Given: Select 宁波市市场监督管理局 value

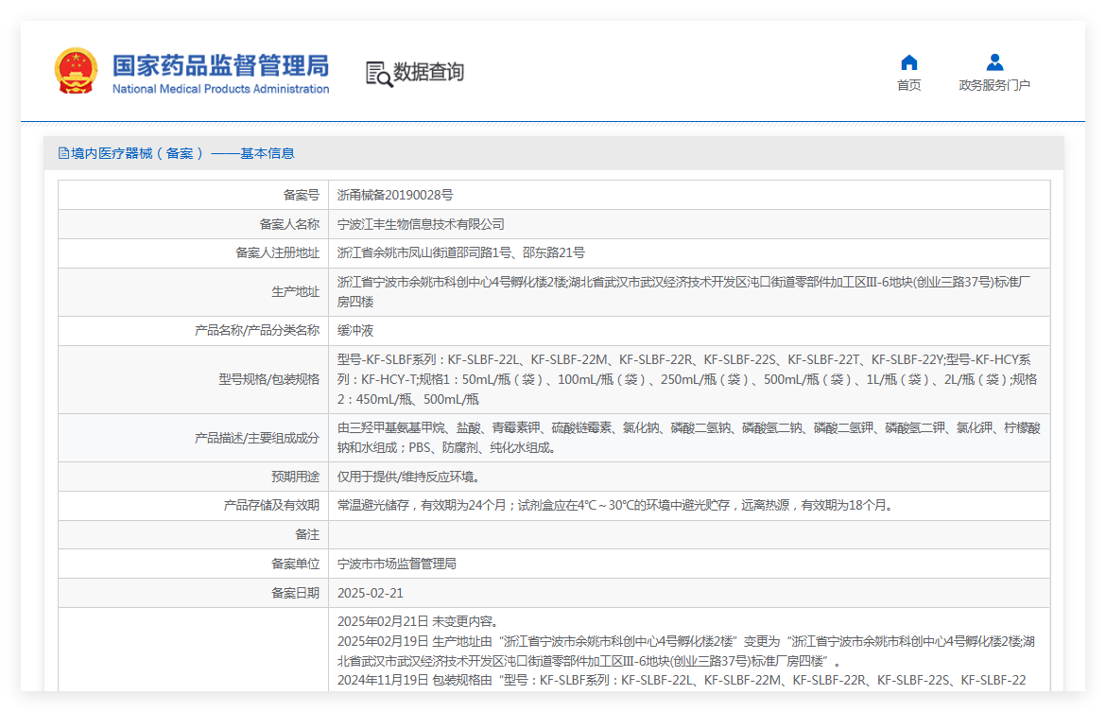Looking at the screenshot, I should click(396, 564).
